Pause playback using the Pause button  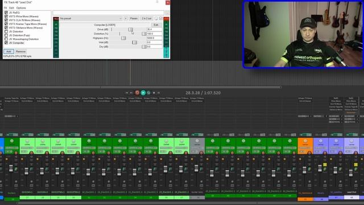point(159,93)
